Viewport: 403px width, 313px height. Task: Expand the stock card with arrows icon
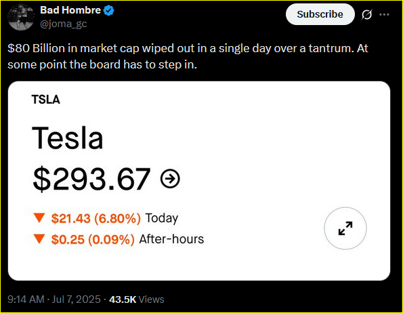(x=345, y=228)
